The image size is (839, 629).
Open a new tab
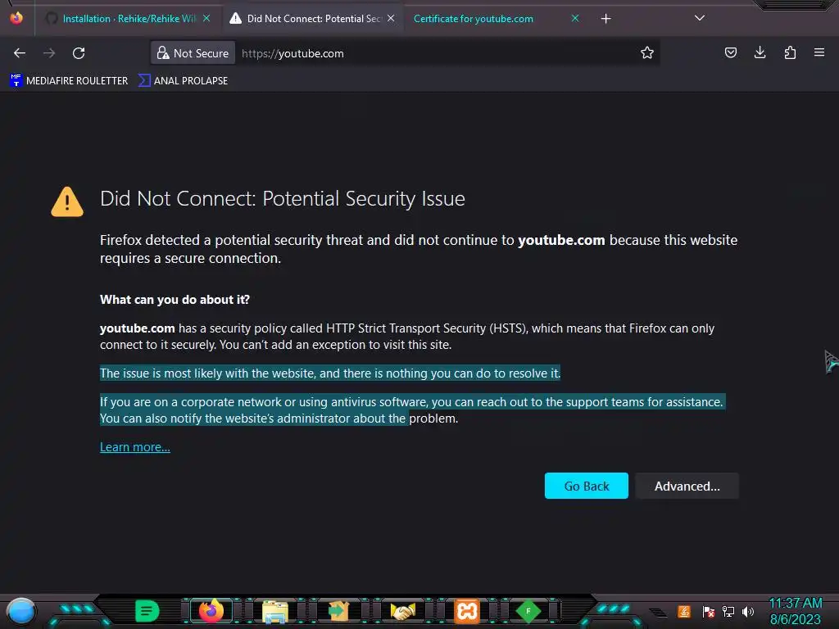(x=605, y=19)
